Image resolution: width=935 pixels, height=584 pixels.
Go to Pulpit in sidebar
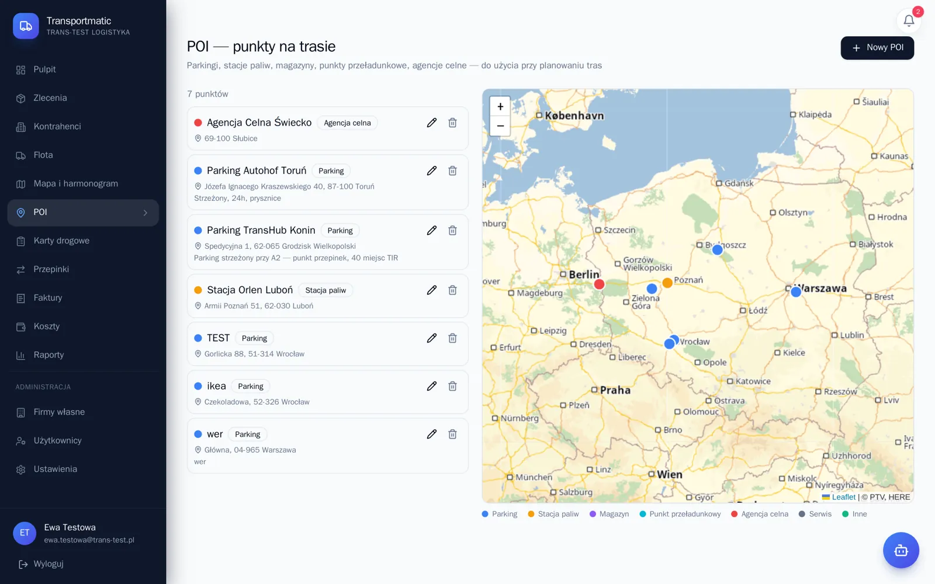point(83,69)
